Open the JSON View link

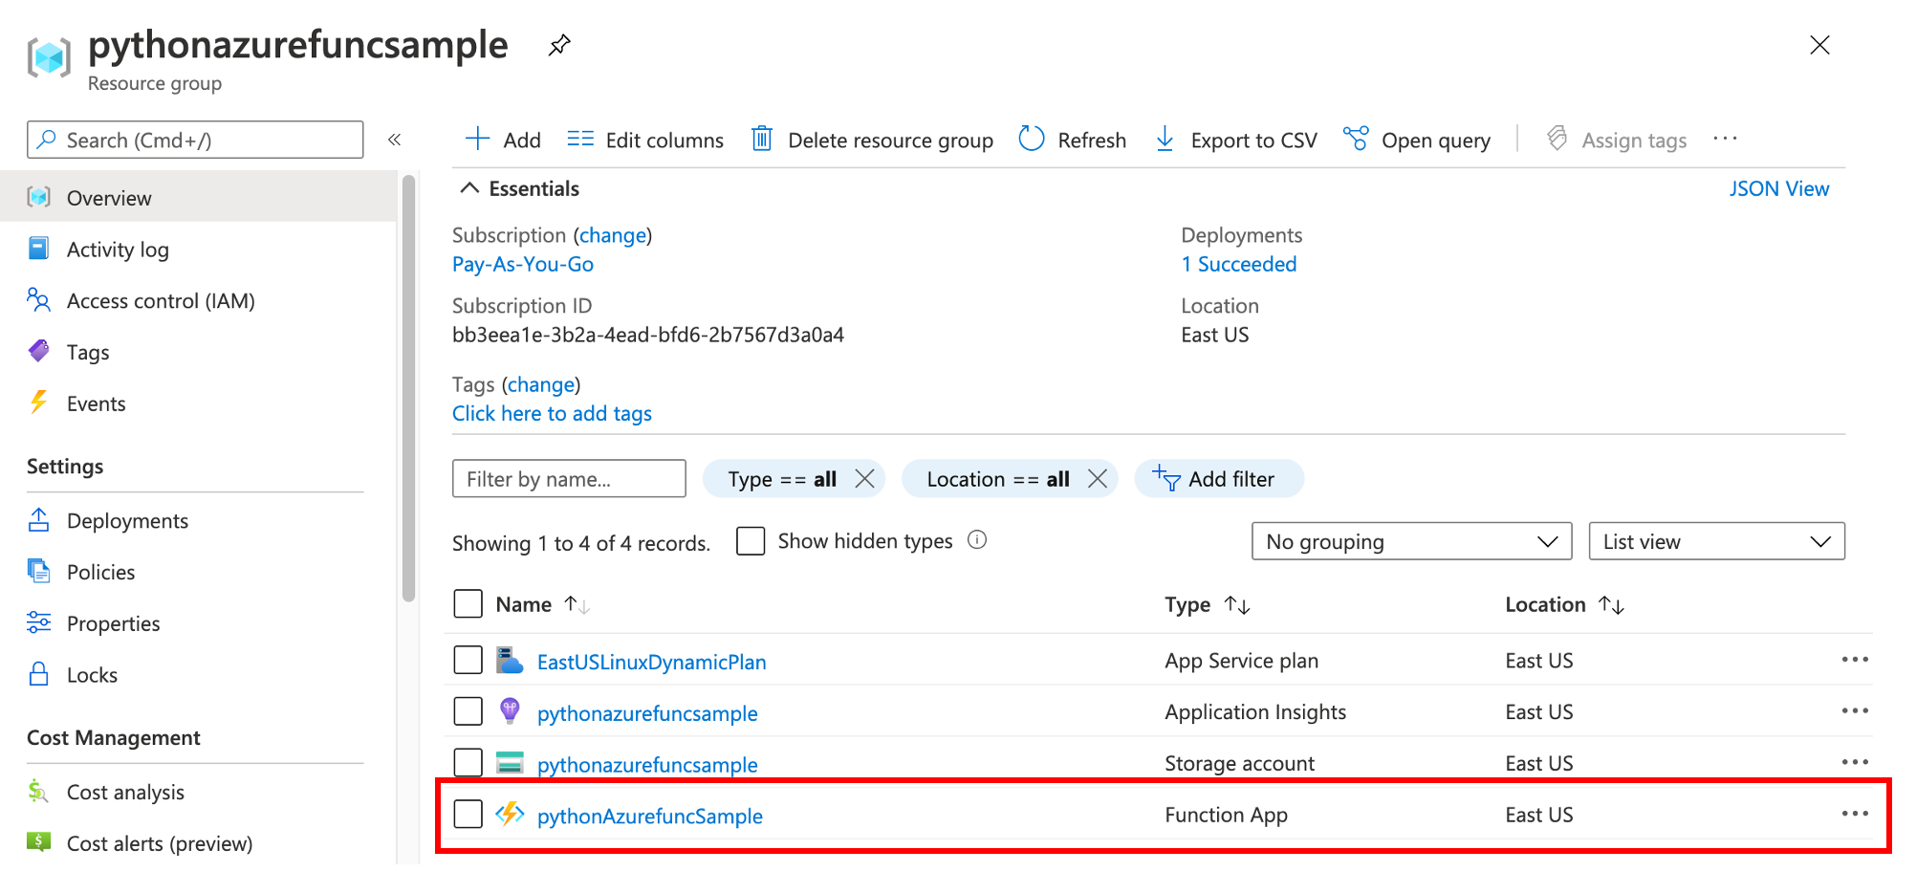[x=1778, y=188]
